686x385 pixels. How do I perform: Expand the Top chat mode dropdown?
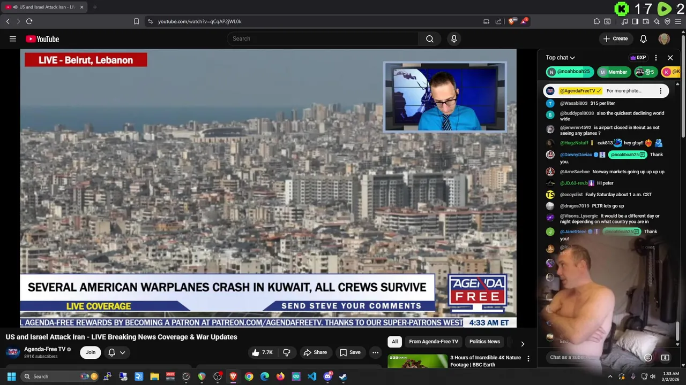pos(561,58)
